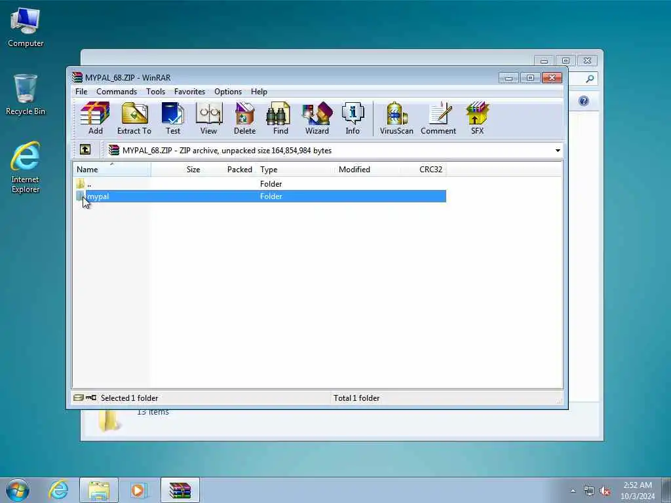This screenshot has width=671, height=503.
Task: Go up one level in archive
Action: [85, 150]
